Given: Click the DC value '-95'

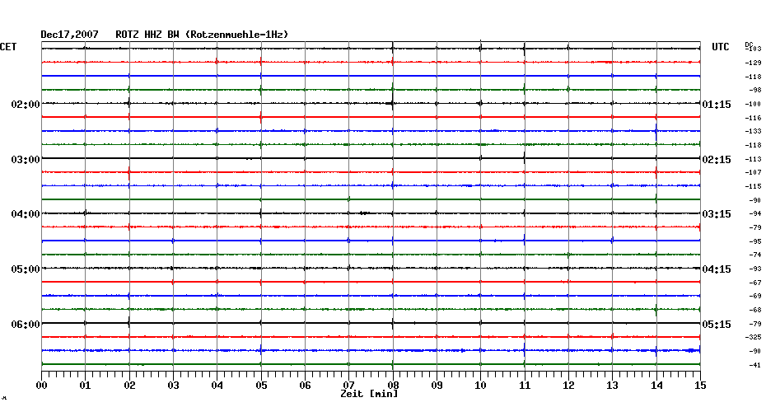Looking at the screenshot, I should [x=754, y=242].
